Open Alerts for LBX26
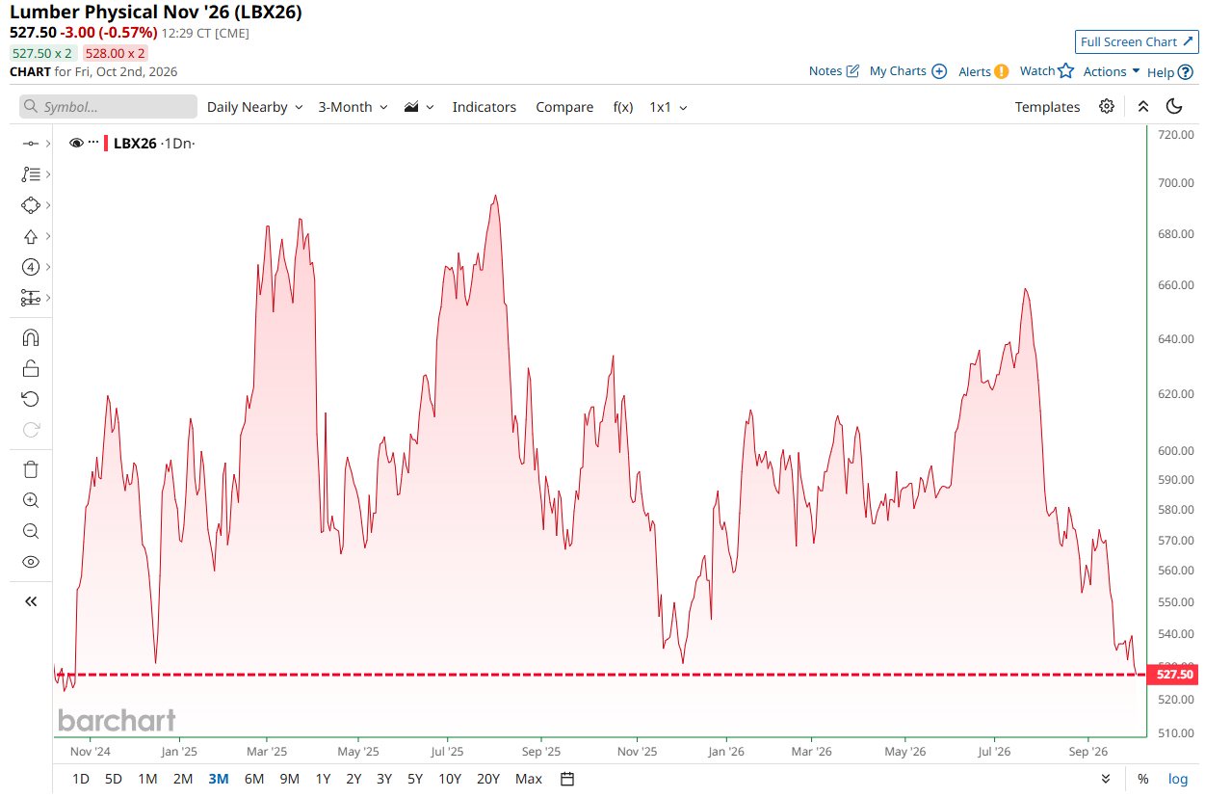 (x=983, y=71)
